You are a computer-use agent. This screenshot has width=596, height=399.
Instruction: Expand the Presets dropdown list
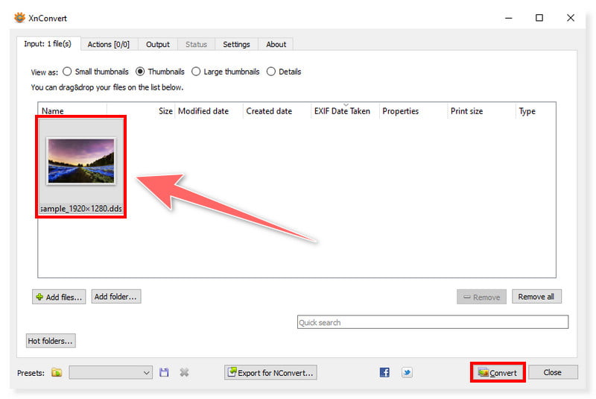147,372
